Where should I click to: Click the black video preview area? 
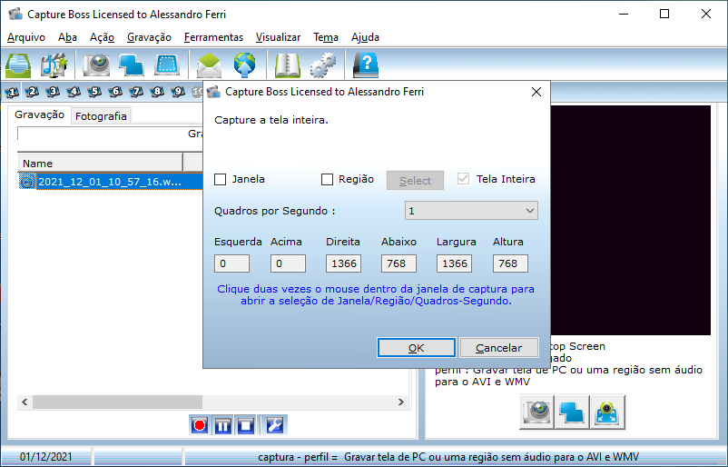pyautogui.click(x=631, y=220)
